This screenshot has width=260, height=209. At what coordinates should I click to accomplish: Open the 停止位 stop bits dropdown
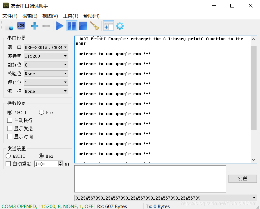click(46, 82)
